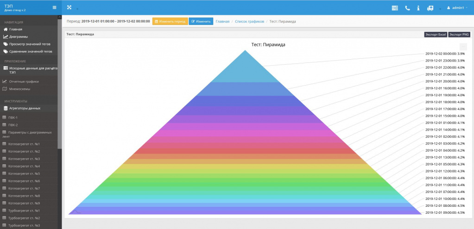
Task: Click the chart title Тест: Пирамида
Action: (268, 45)
